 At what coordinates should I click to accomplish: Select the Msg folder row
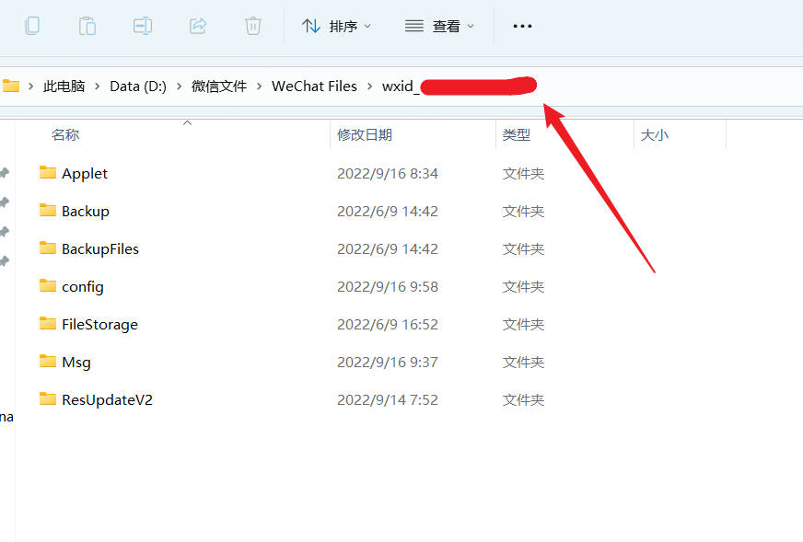pyautogui.click(x=76, y=362)
